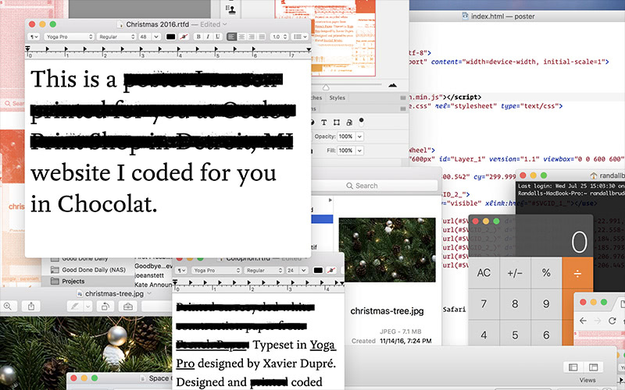Click black text color swatch in Christmas 2016 toolbar
The width and height of the screenshot is (625, 390).
(170, 37)
